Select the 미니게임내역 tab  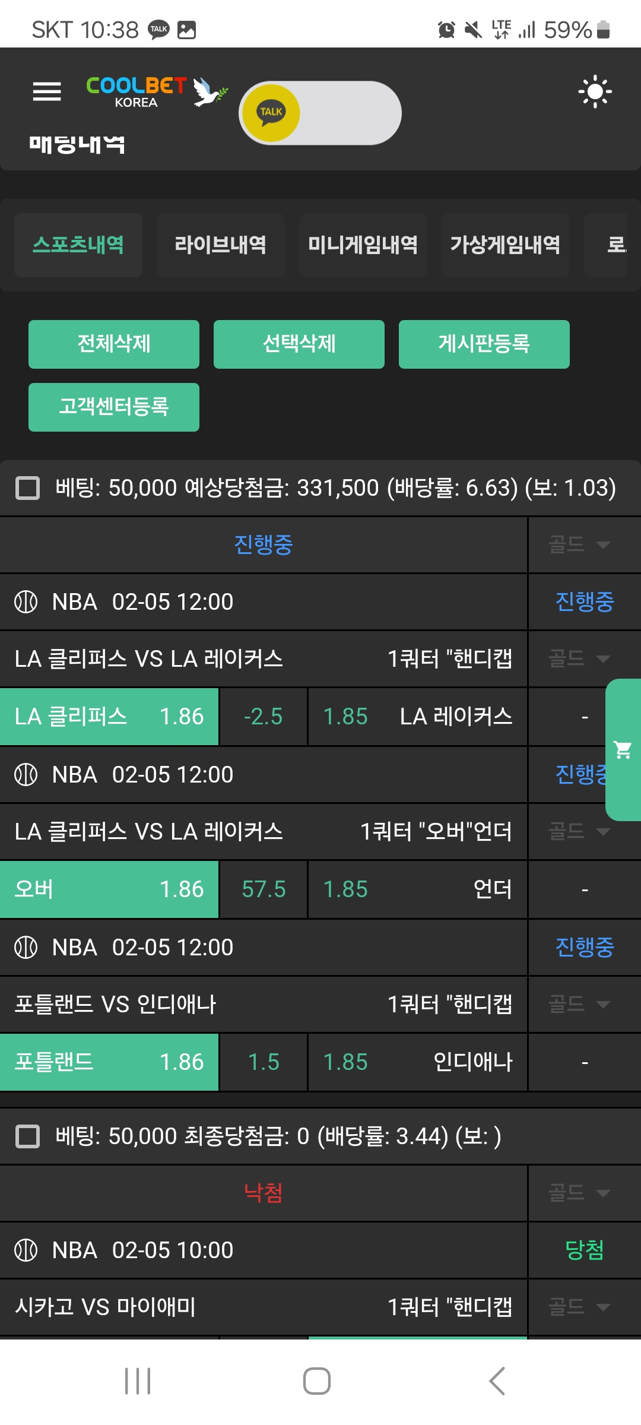point(363,245)
